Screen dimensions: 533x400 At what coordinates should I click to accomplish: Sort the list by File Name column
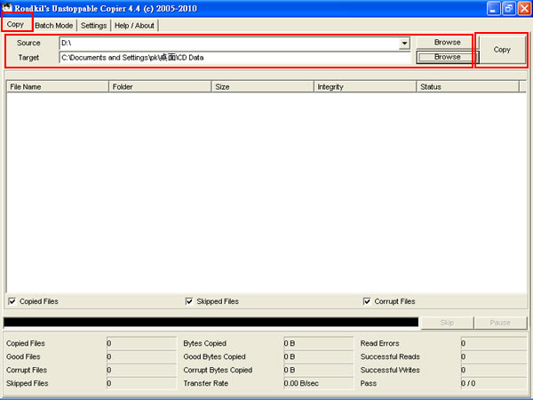click(x=58, y=87)
